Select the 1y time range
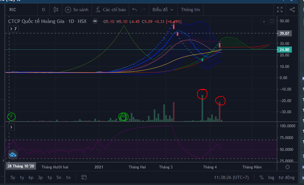Image resolution: width=304 pixels, height=185 pixels. pyautogui.click(x=22, y=177)
